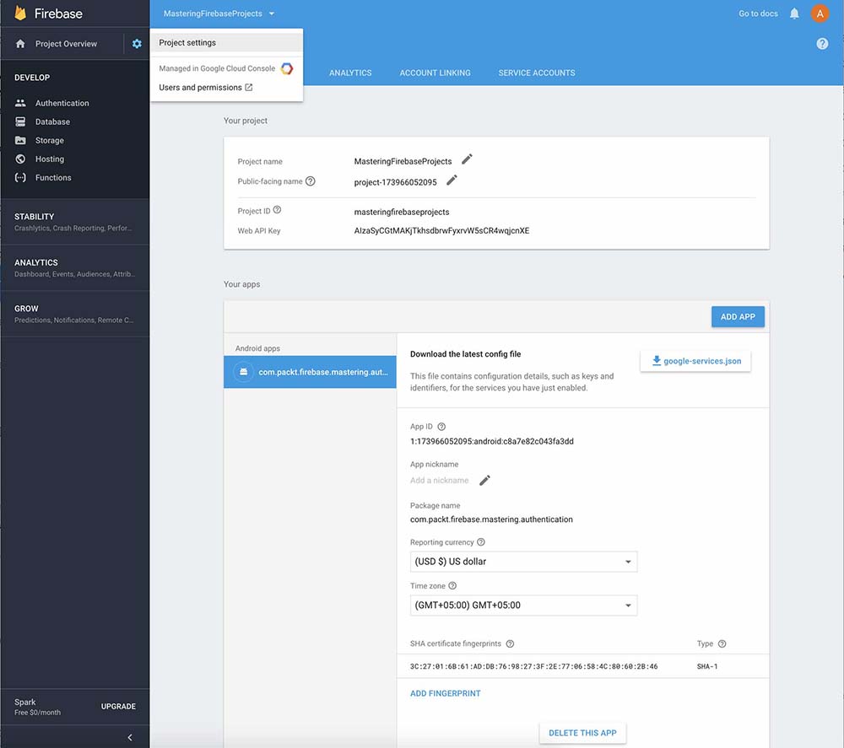
Task: Switch to the Service Accounts tab
Action: [537, 73]
